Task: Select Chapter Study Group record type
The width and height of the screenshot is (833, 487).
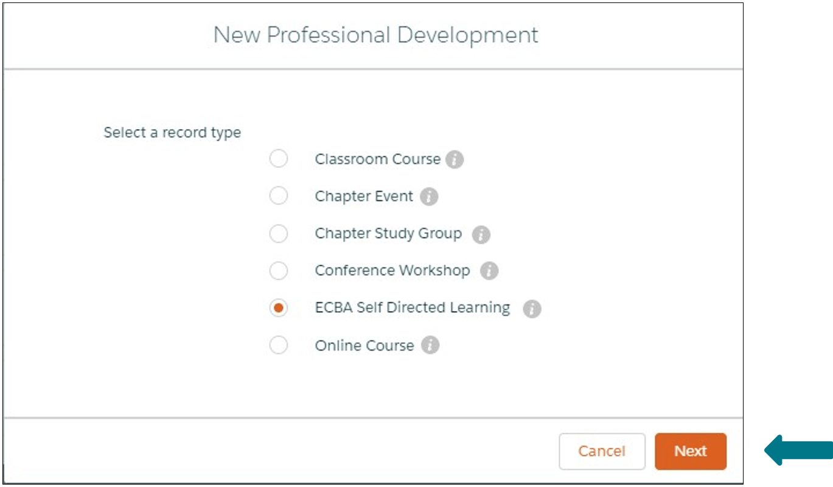Action: [x=279, y=234]
